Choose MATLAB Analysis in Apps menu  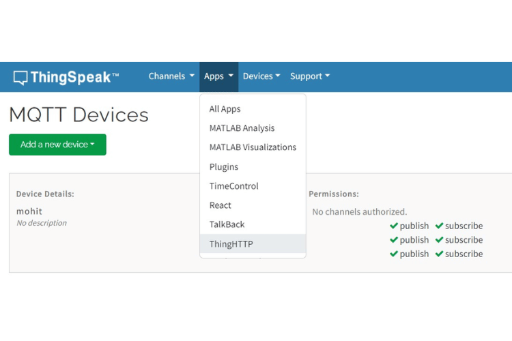pos(253,128)
